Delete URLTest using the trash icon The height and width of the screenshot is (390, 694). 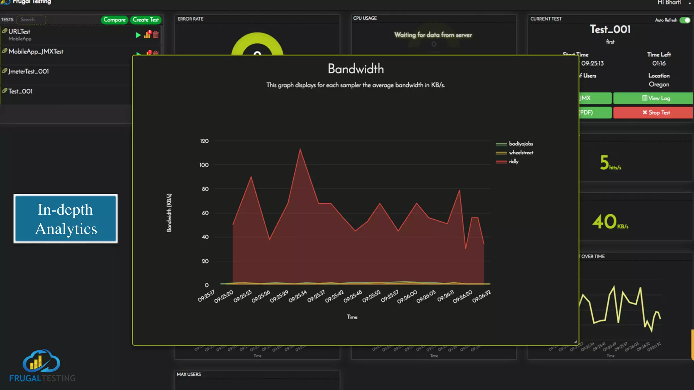coord(156,35)
